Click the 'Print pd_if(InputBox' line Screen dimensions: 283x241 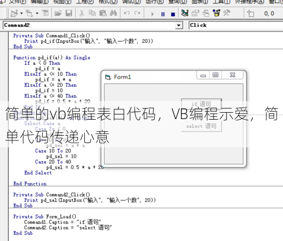pos(88,41)
